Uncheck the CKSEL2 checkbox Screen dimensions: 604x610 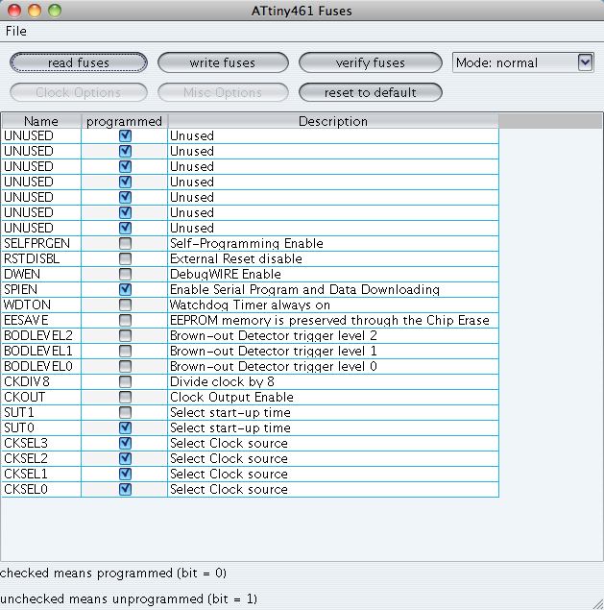point(125,458)
